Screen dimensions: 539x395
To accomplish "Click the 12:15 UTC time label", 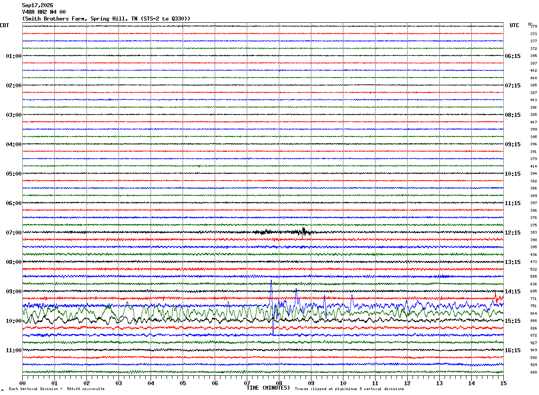I will point(513,233).
